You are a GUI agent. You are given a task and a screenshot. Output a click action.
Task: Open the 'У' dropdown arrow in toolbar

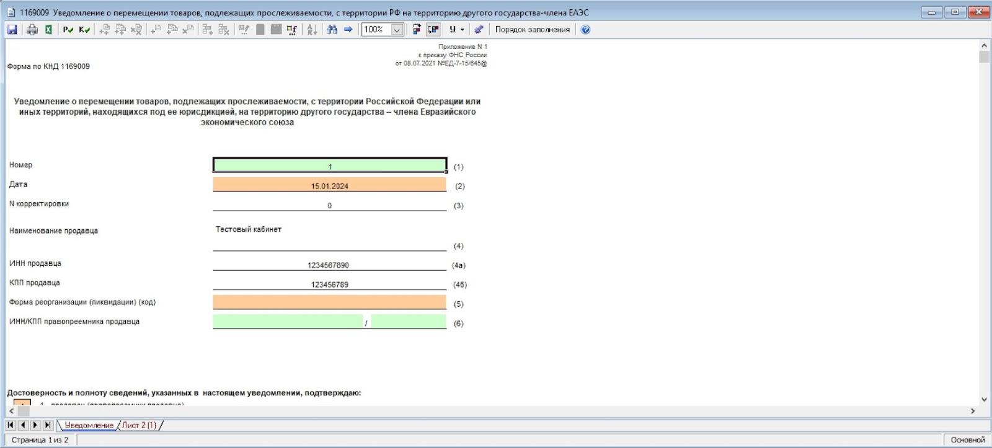tap(462, 29)
